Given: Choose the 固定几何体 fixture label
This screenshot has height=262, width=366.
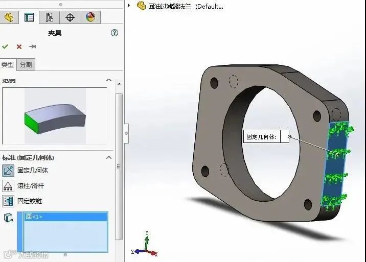Looking at the screenshot, I should (x=33, y=170).
